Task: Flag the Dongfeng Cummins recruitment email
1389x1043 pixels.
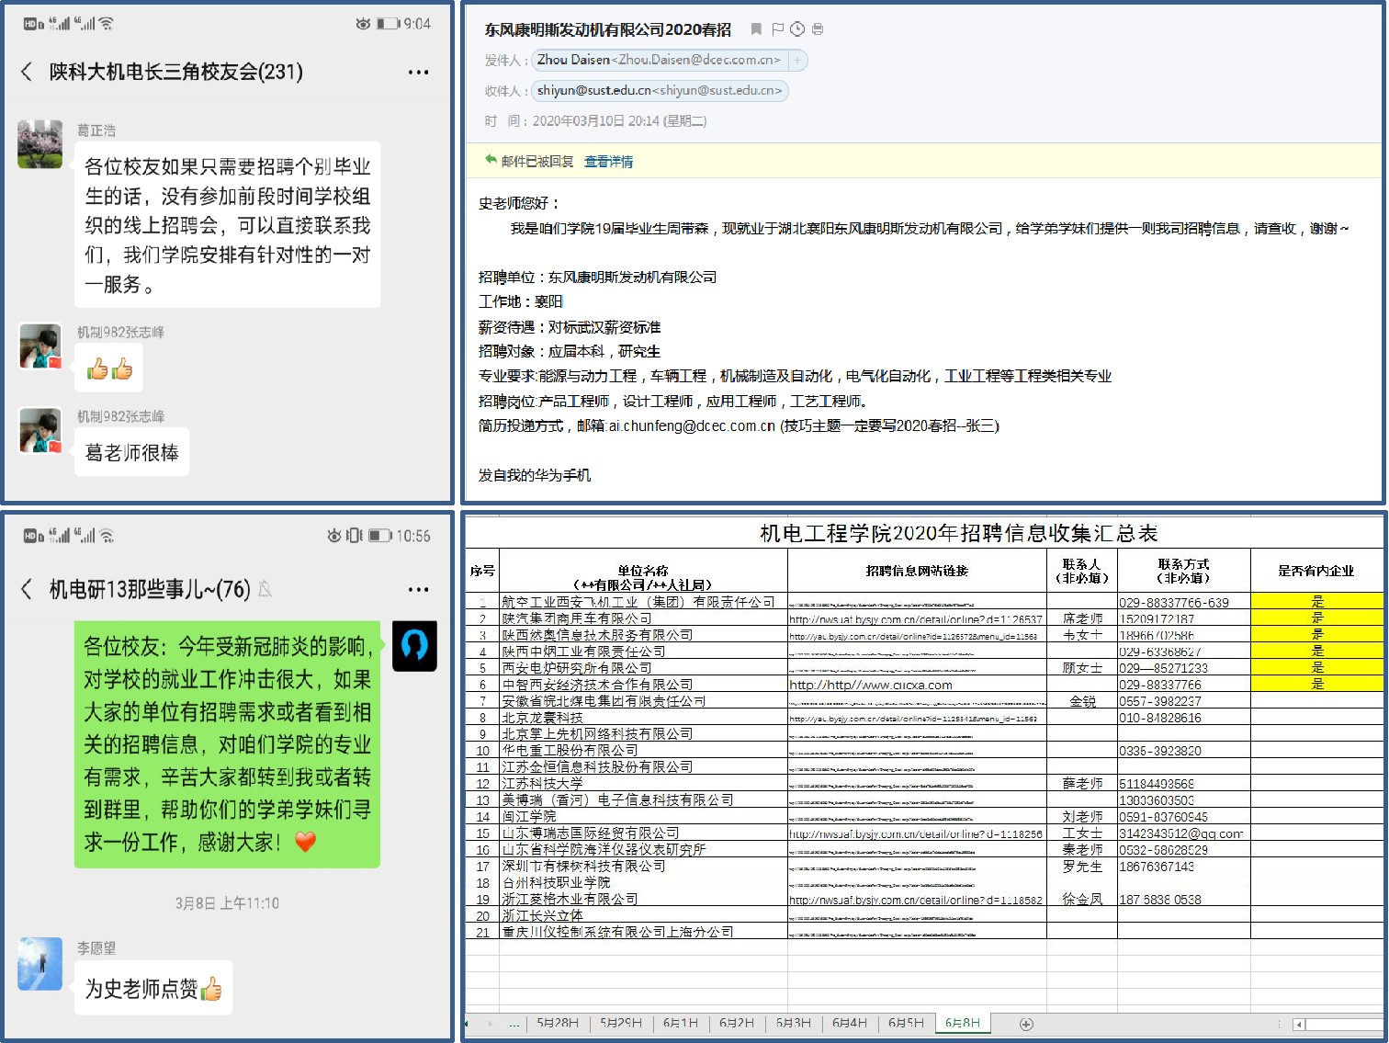Action: click(777, 29)
